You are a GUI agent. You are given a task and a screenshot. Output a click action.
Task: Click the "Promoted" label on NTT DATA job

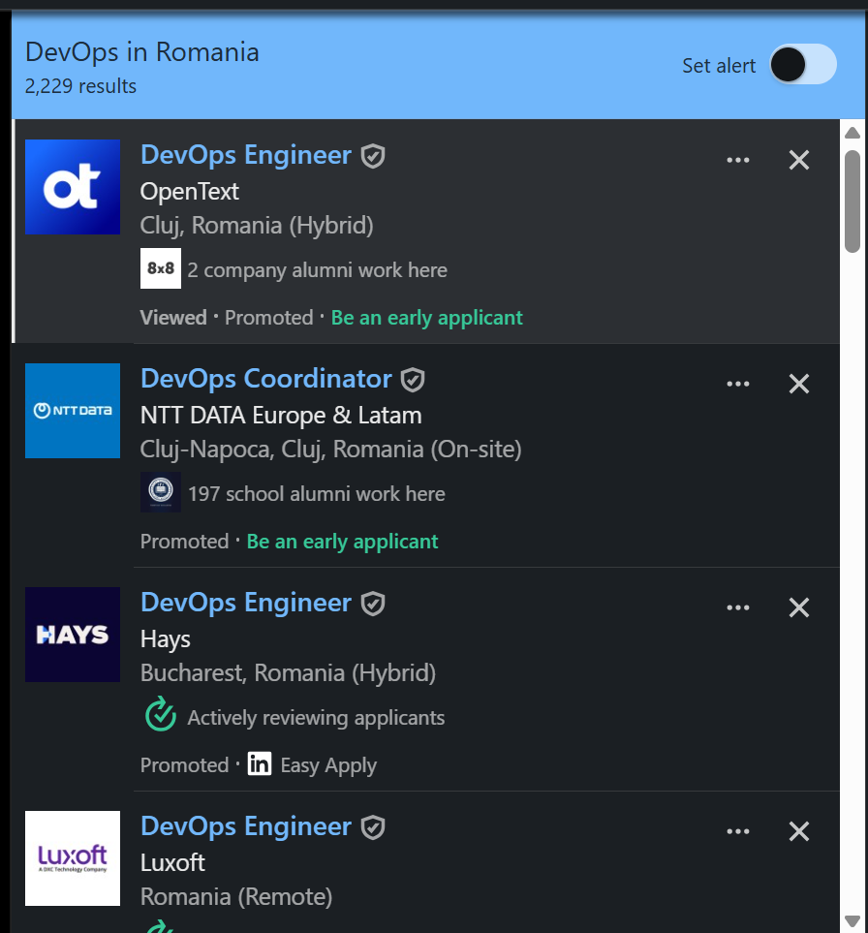(x=184, y=542)
